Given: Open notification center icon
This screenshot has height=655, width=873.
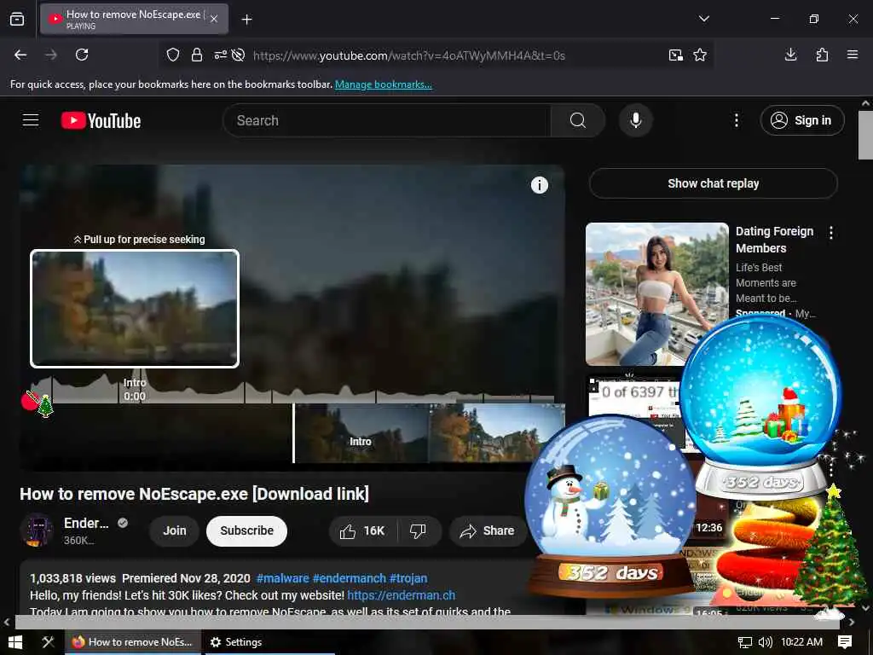Looking at the screenshot, I should coord(845,642).
